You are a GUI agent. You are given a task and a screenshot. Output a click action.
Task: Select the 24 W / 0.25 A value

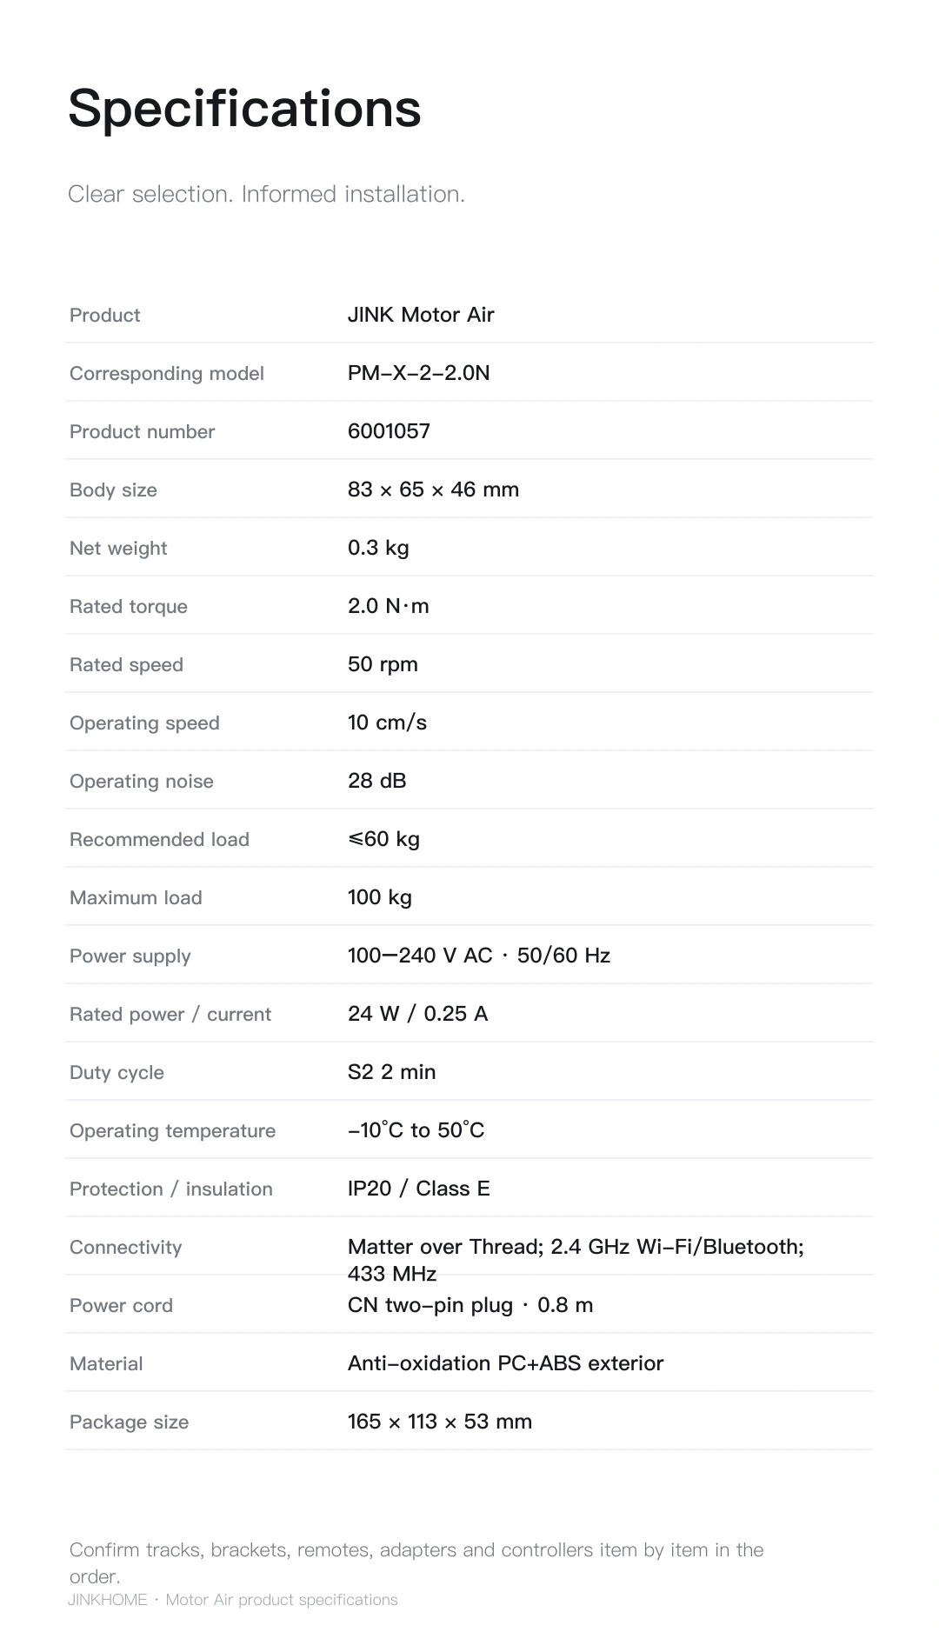[x=418, y=1014]
